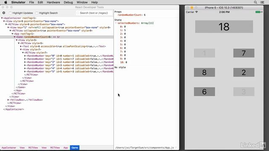Viewport: 269px width, 151px height.
Task: Click the state value at index 1: 5
Action: (125, 30)
